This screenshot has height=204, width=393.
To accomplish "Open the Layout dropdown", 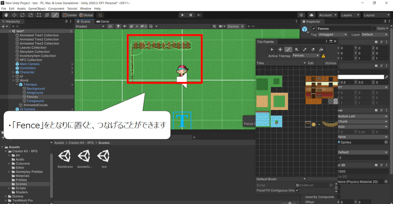I will coord(376,15).
